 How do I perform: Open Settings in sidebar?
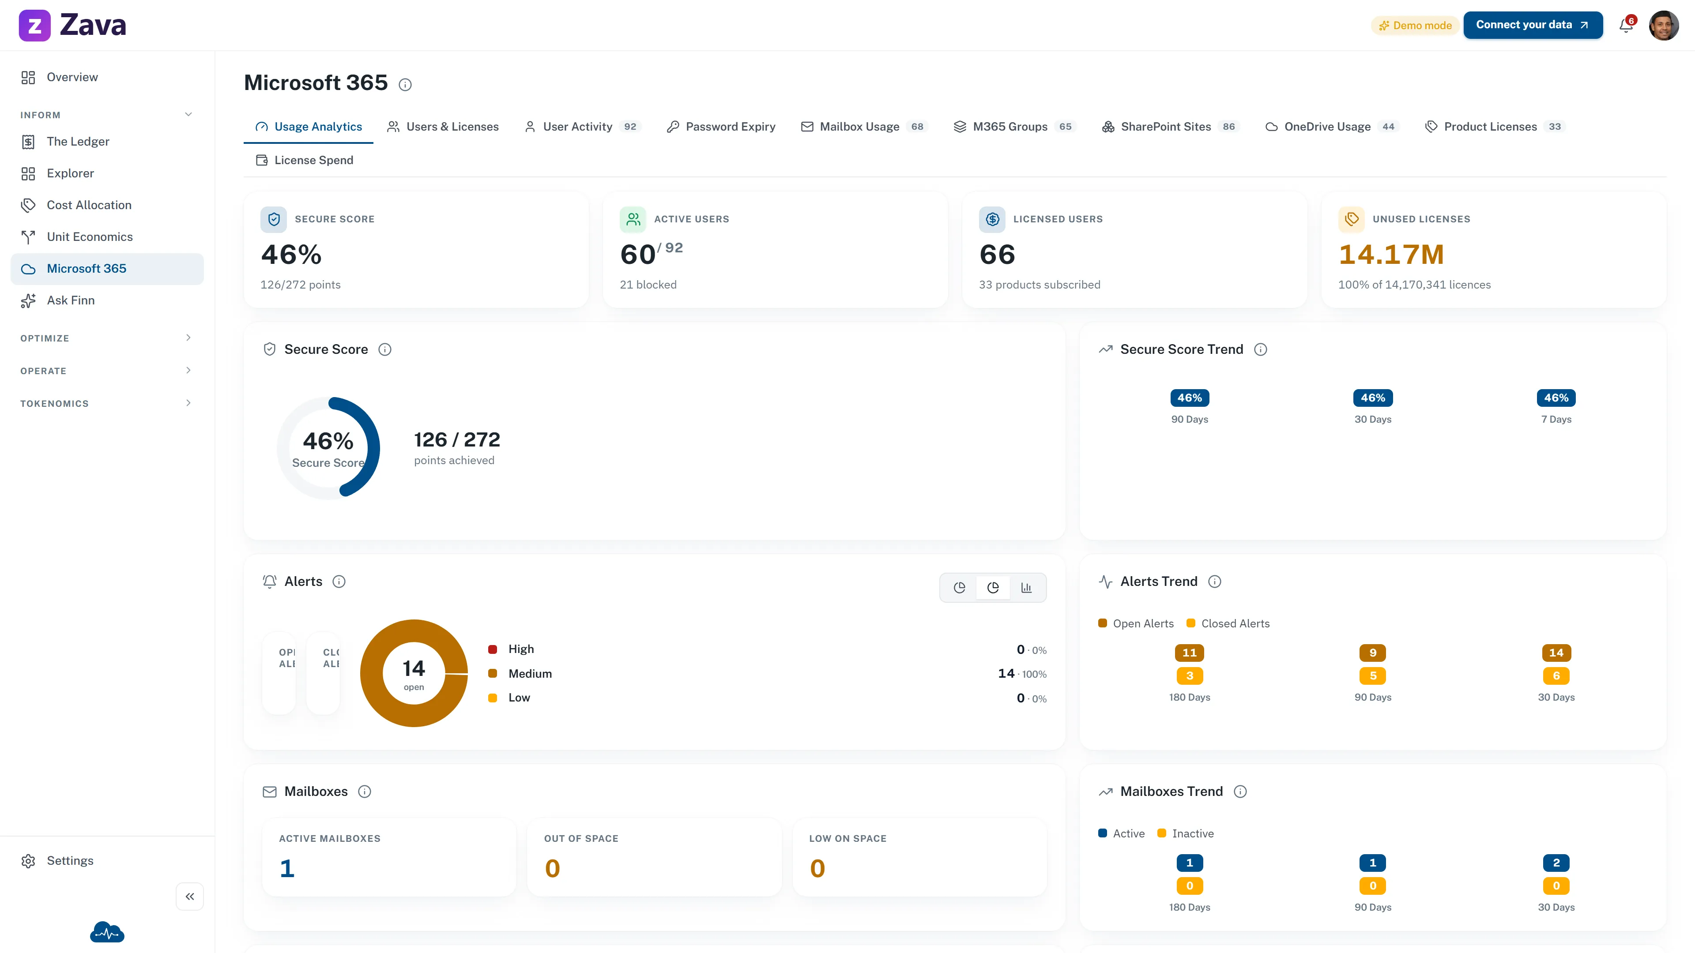click(107, 861)
